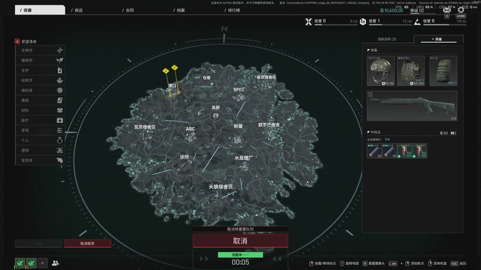Click the left yellow map marker
The height and width of the screenshot is (270, 481).
[166, 71]
